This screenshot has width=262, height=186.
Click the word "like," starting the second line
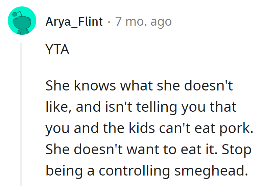[x=57, y=107]
